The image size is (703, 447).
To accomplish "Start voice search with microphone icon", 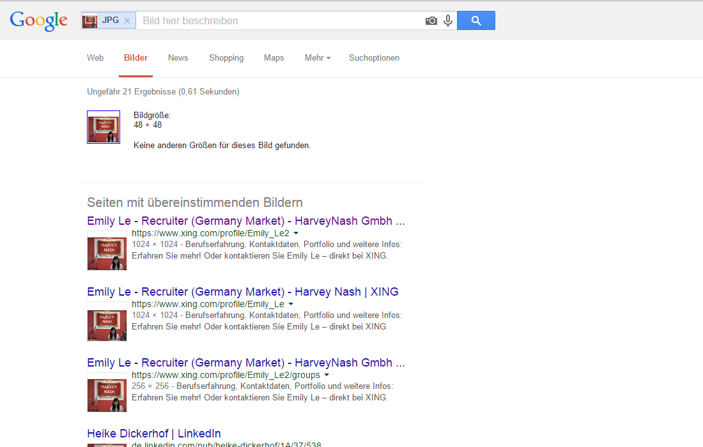I will coord(448,20).
